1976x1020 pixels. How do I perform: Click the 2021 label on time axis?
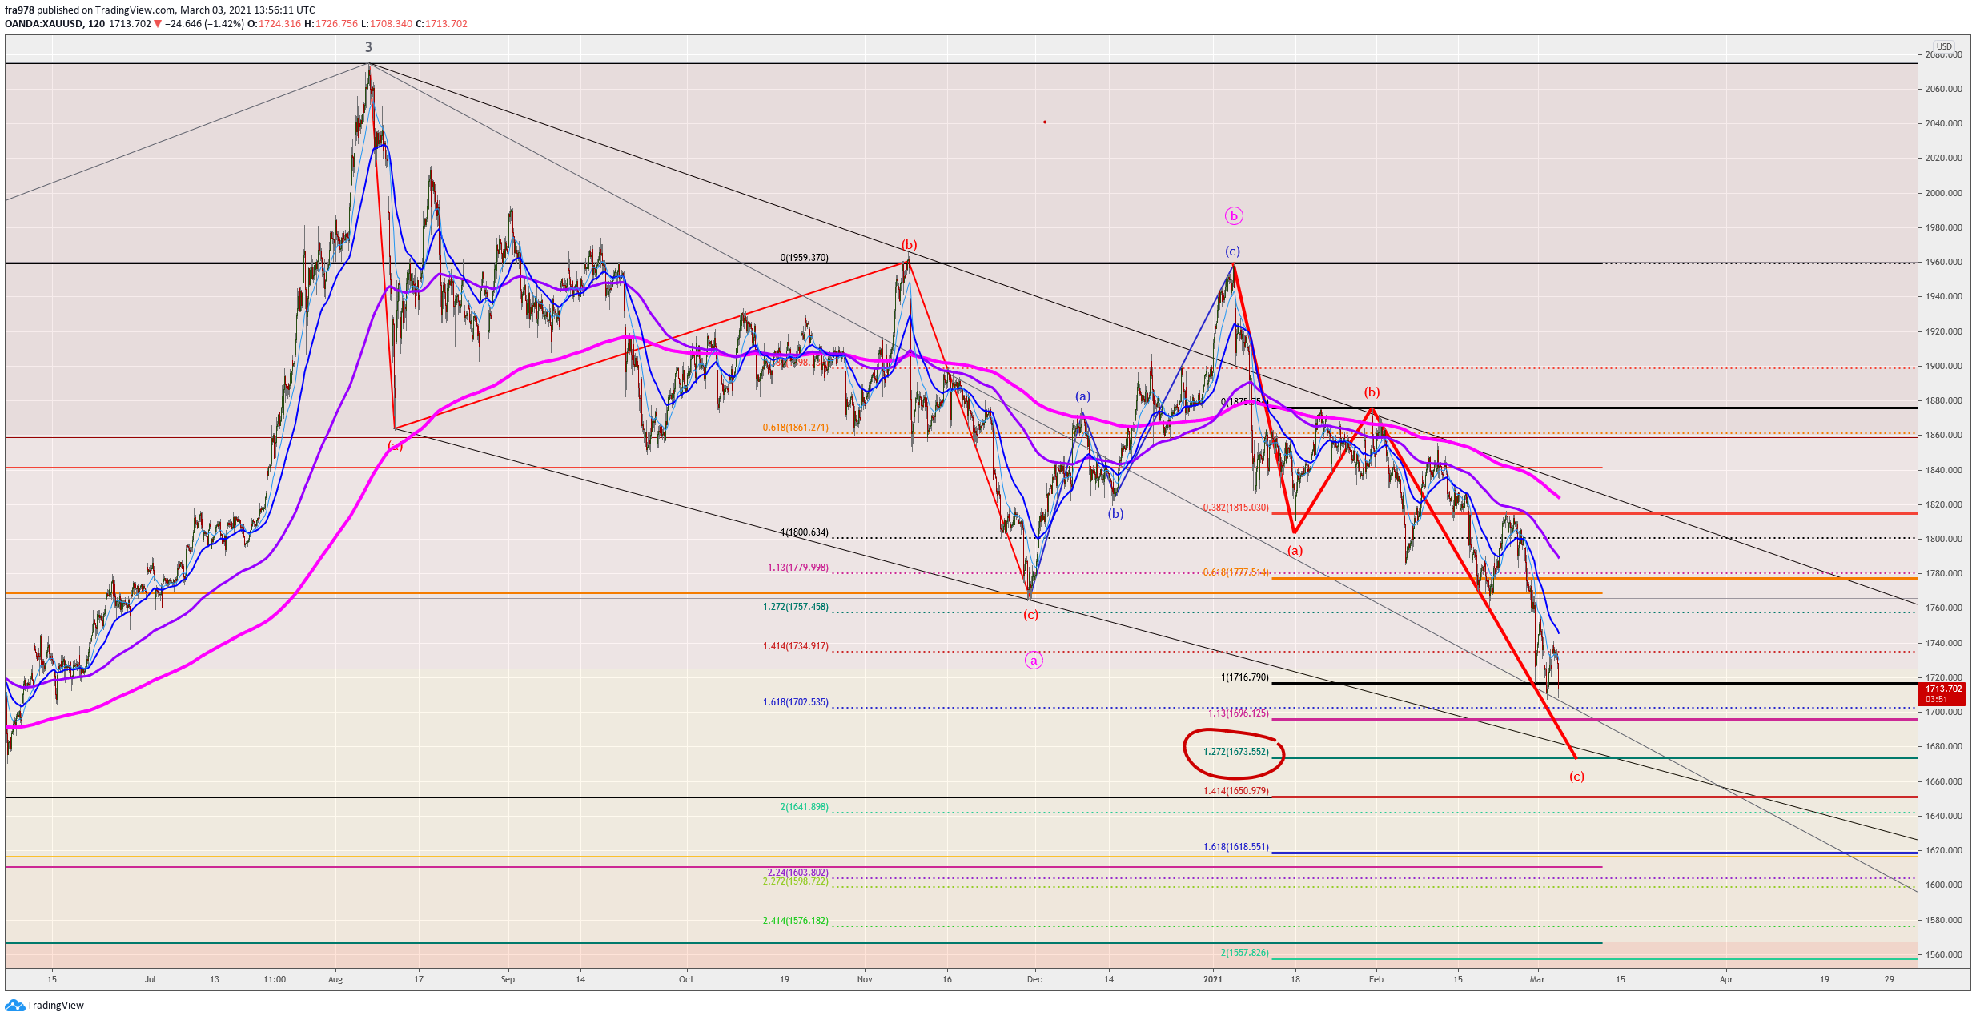[1213, 979]
